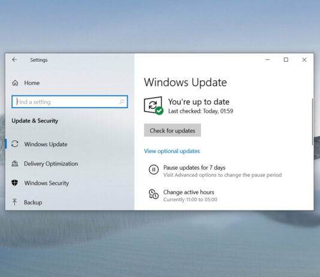Click the back arrow in Settings
This screenshot has width=320, height=277.
pos(14,59)
